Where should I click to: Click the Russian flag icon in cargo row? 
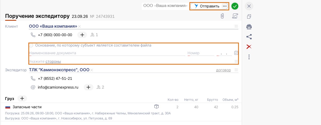tap(8, 107)
